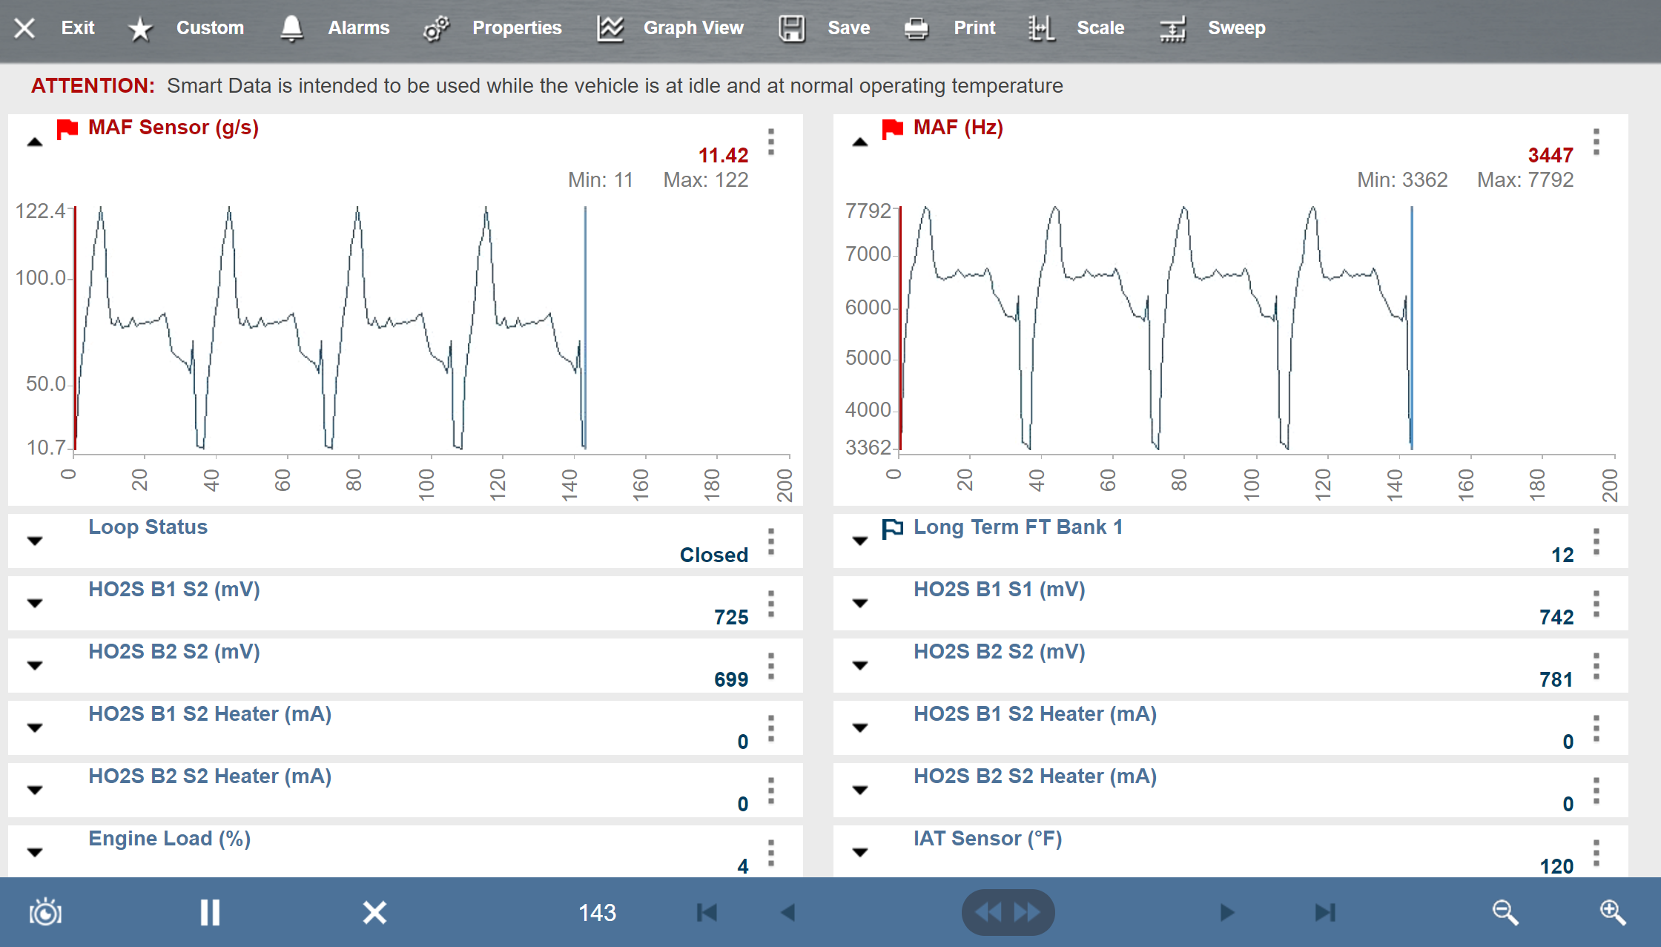The image size is (1661, 947).
Task: Toggle the red flag on MAF Sensor (g/s)
Action: click(x=67, y=129)
